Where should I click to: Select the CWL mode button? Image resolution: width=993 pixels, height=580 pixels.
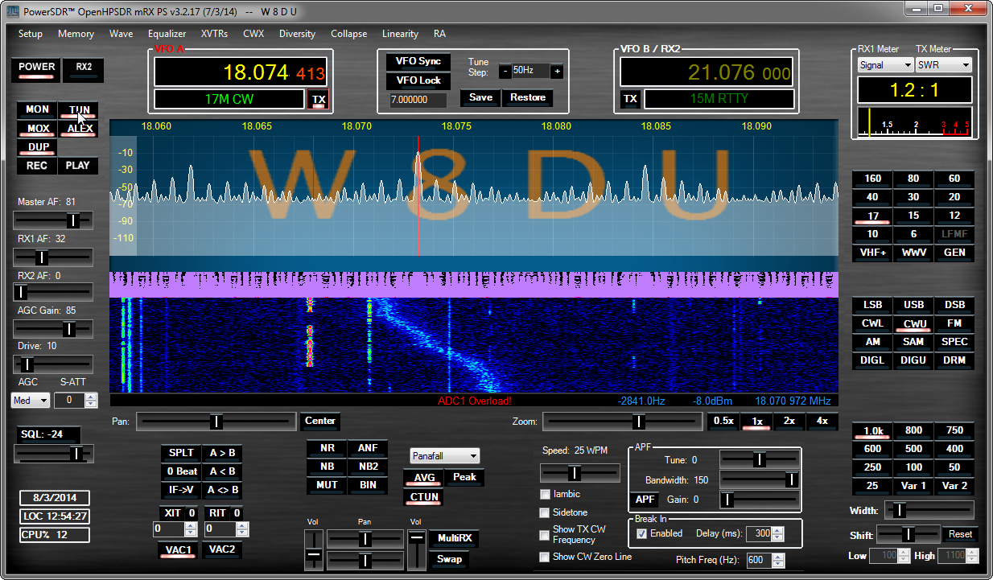pos(872,323)
